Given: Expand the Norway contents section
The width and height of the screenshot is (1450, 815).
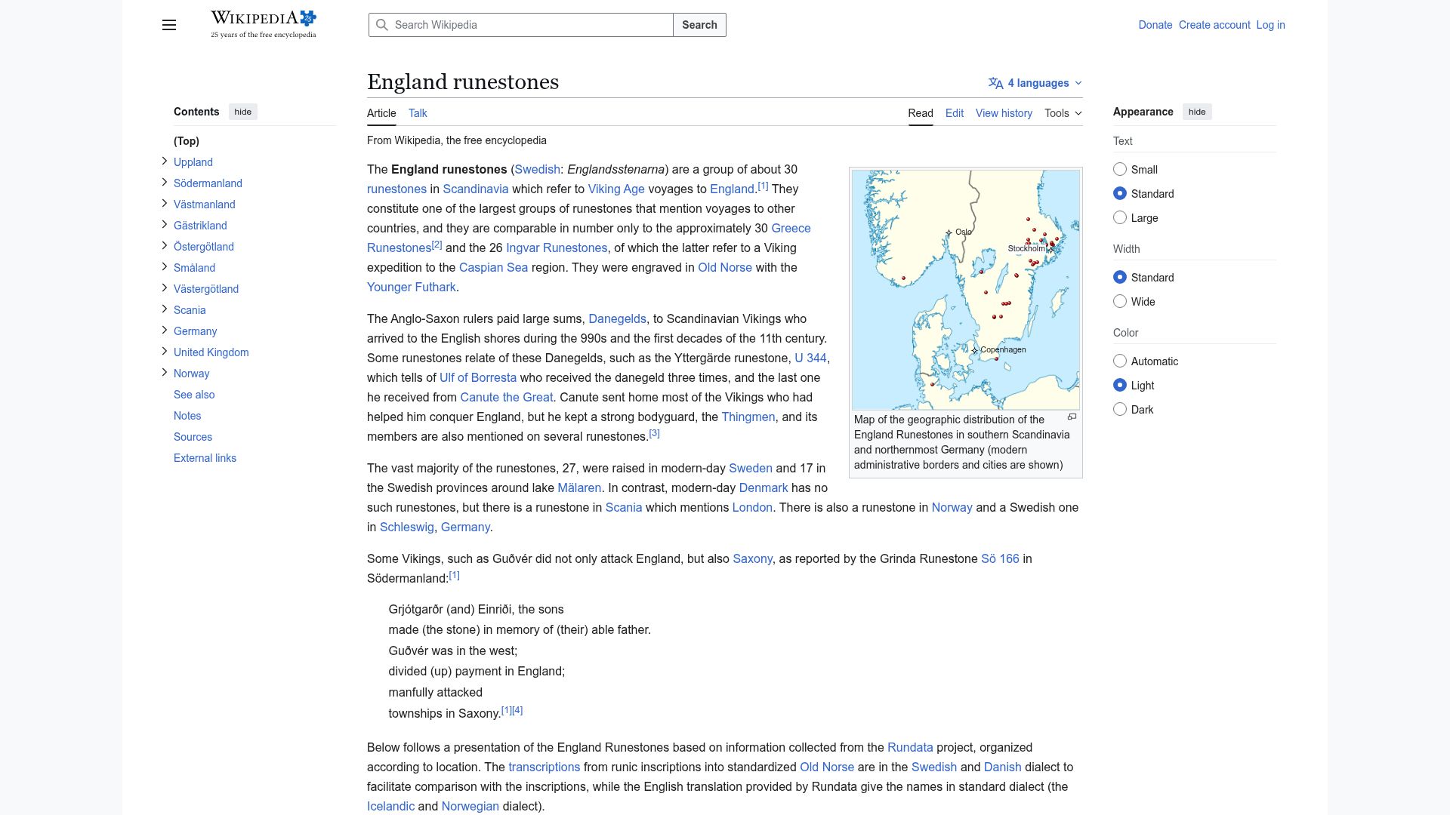Looking at the screenshot, I should click(165, 372).
